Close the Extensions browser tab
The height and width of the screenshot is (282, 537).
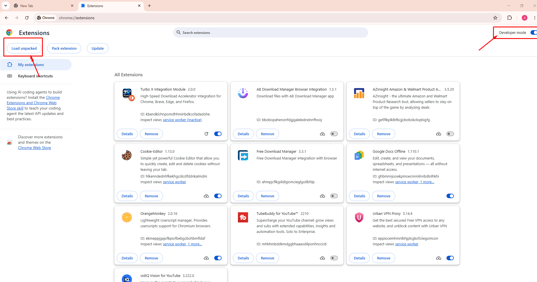pos(139,6)
